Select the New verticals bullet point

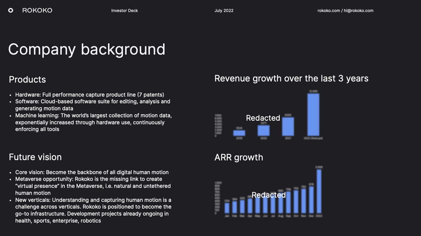click(x=93, y=210)
